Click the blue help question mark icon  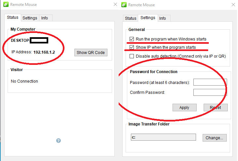[59, 141]
